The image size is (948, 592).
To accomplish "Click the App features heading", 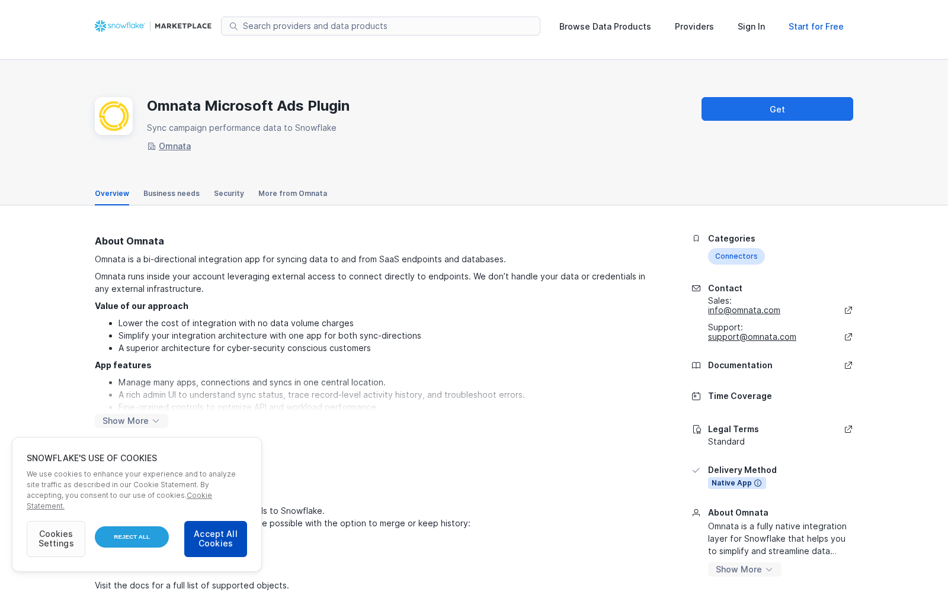I will coord(123,365).
